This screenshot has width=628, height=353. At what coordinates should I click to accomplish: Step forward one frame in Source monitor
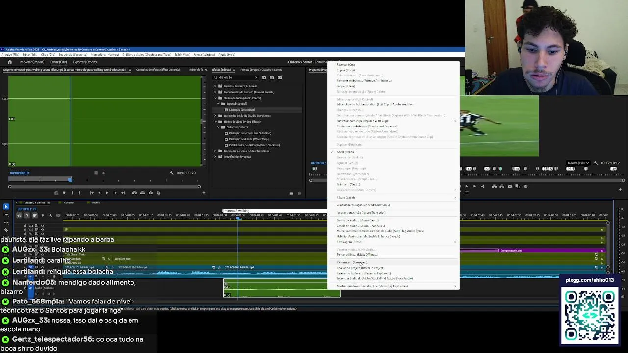(115, 193)
